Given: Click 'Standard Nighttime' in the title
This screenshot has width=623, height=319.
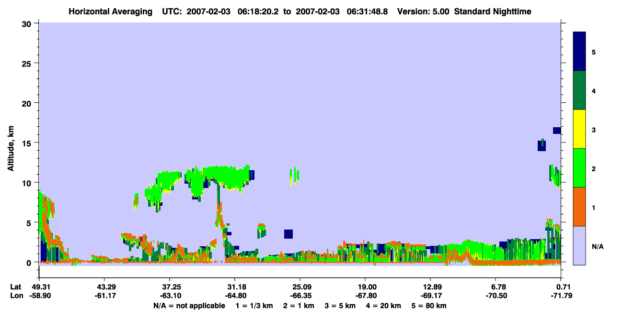Looking at the screenshot, I should click(493, 11).
